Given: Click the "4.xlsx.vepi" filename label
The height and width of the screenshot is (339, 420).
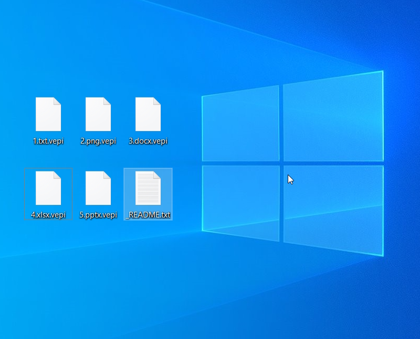Looking at the screenshot, I should pos(48,215).
